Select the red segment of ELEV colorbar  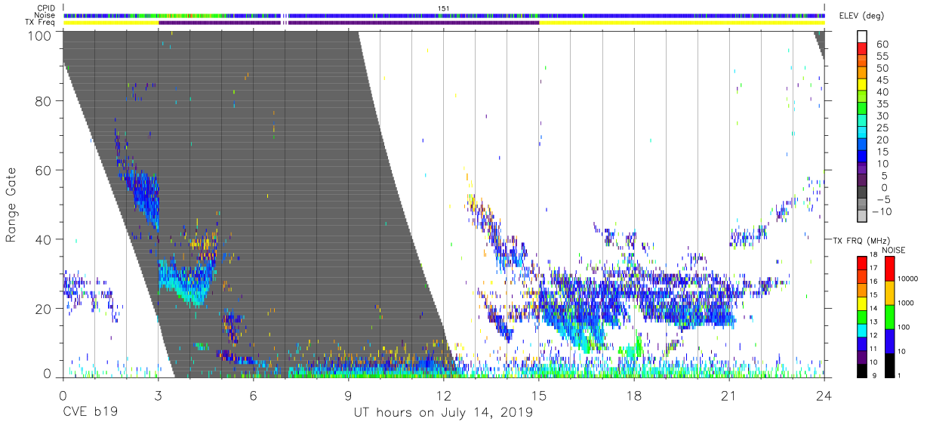(864, 50)
